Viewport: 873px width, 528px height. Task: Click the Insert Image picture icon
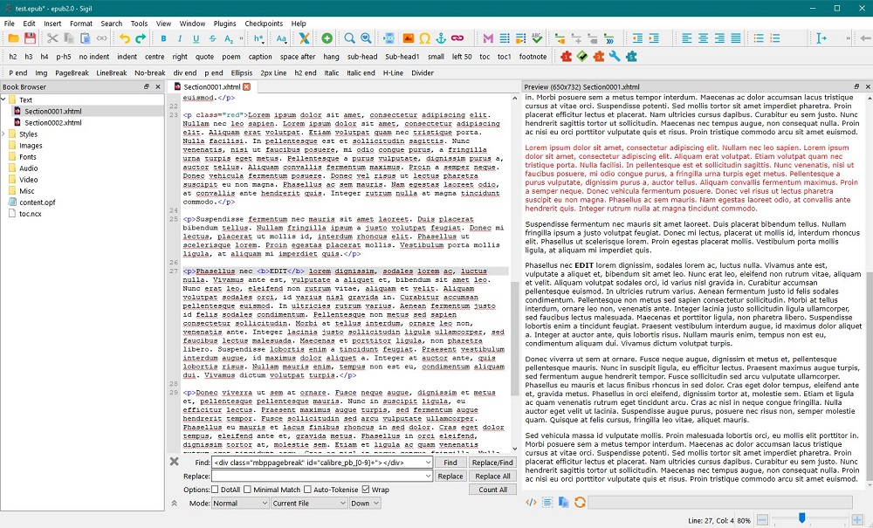pyautogui.click(x=408, y=38)
